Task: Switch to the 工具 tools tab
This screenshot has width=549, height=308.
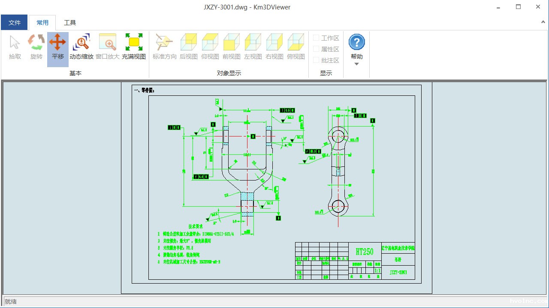Action: click(70, 23)
